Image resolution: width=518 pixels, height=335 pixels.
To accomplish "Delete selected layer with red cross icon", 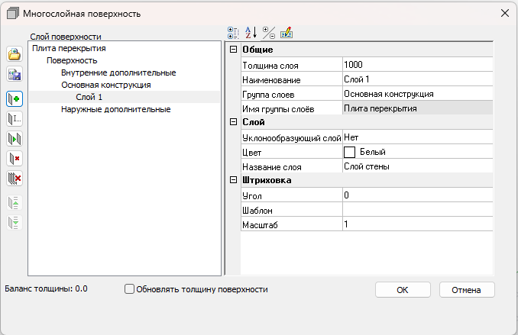I will [x=14, y=159].
